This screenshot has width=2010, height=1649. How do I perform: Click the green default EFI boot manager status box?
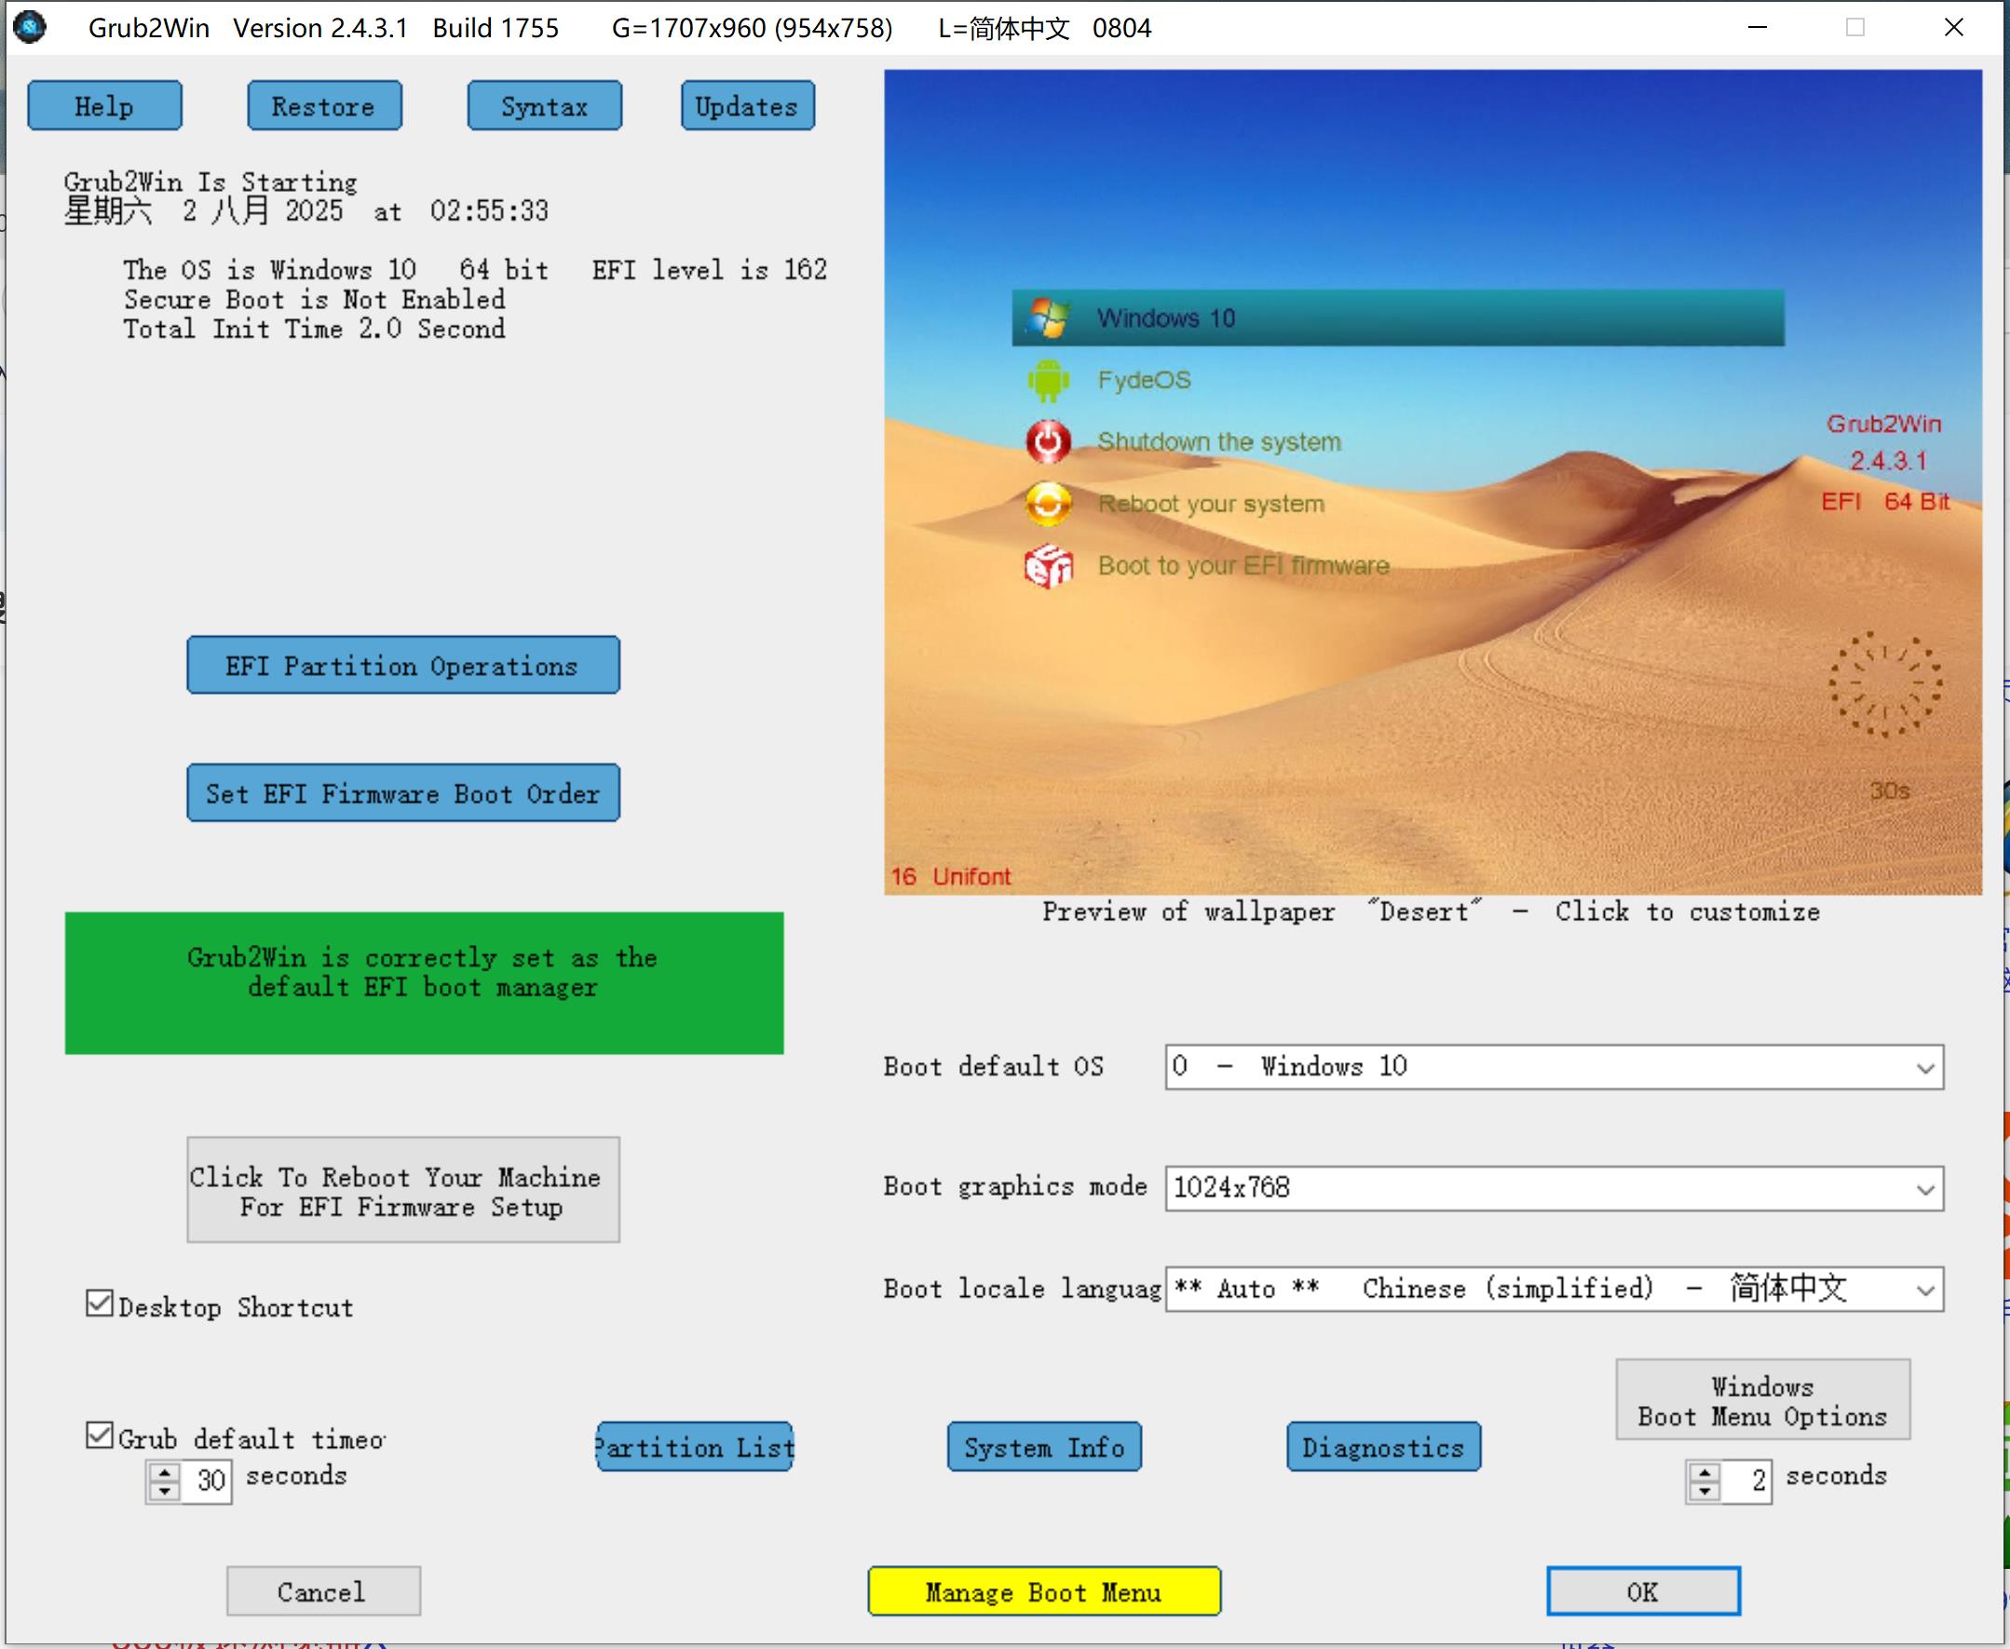coord(424,983)
